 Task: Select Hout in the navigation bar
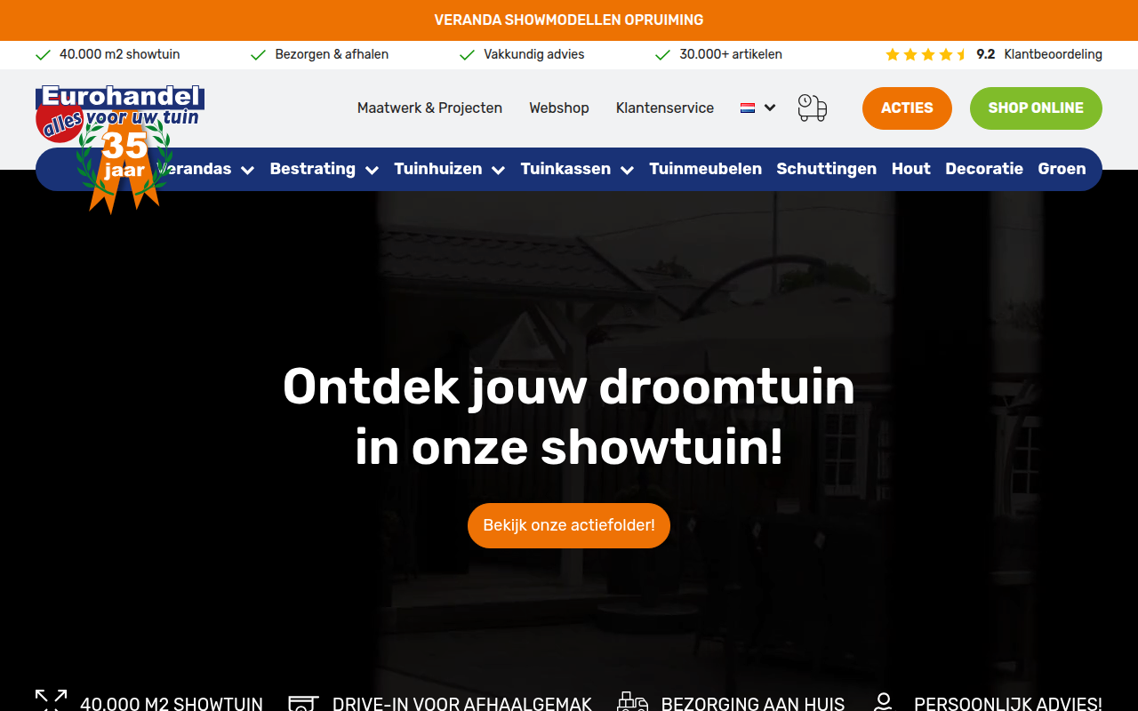[910, 169]
